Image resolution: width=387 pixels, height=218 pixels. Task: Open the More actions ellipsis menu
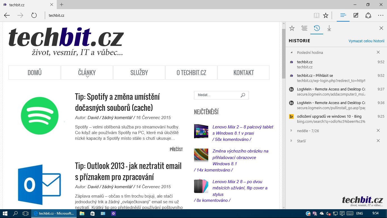[380, 15]
